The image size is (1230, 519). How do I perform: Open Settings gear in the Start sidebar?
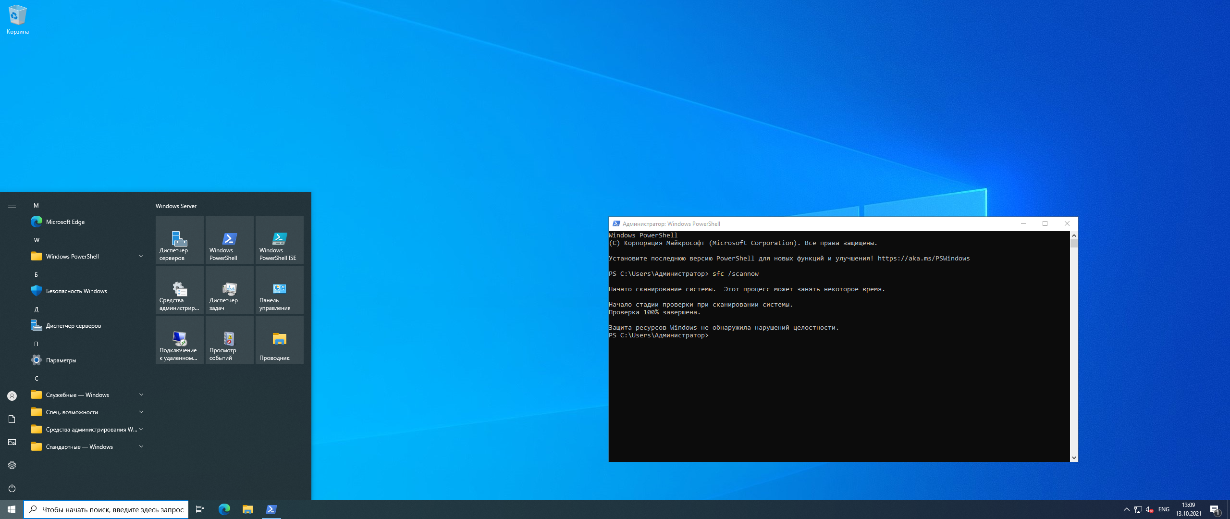[x=12, y=465]
